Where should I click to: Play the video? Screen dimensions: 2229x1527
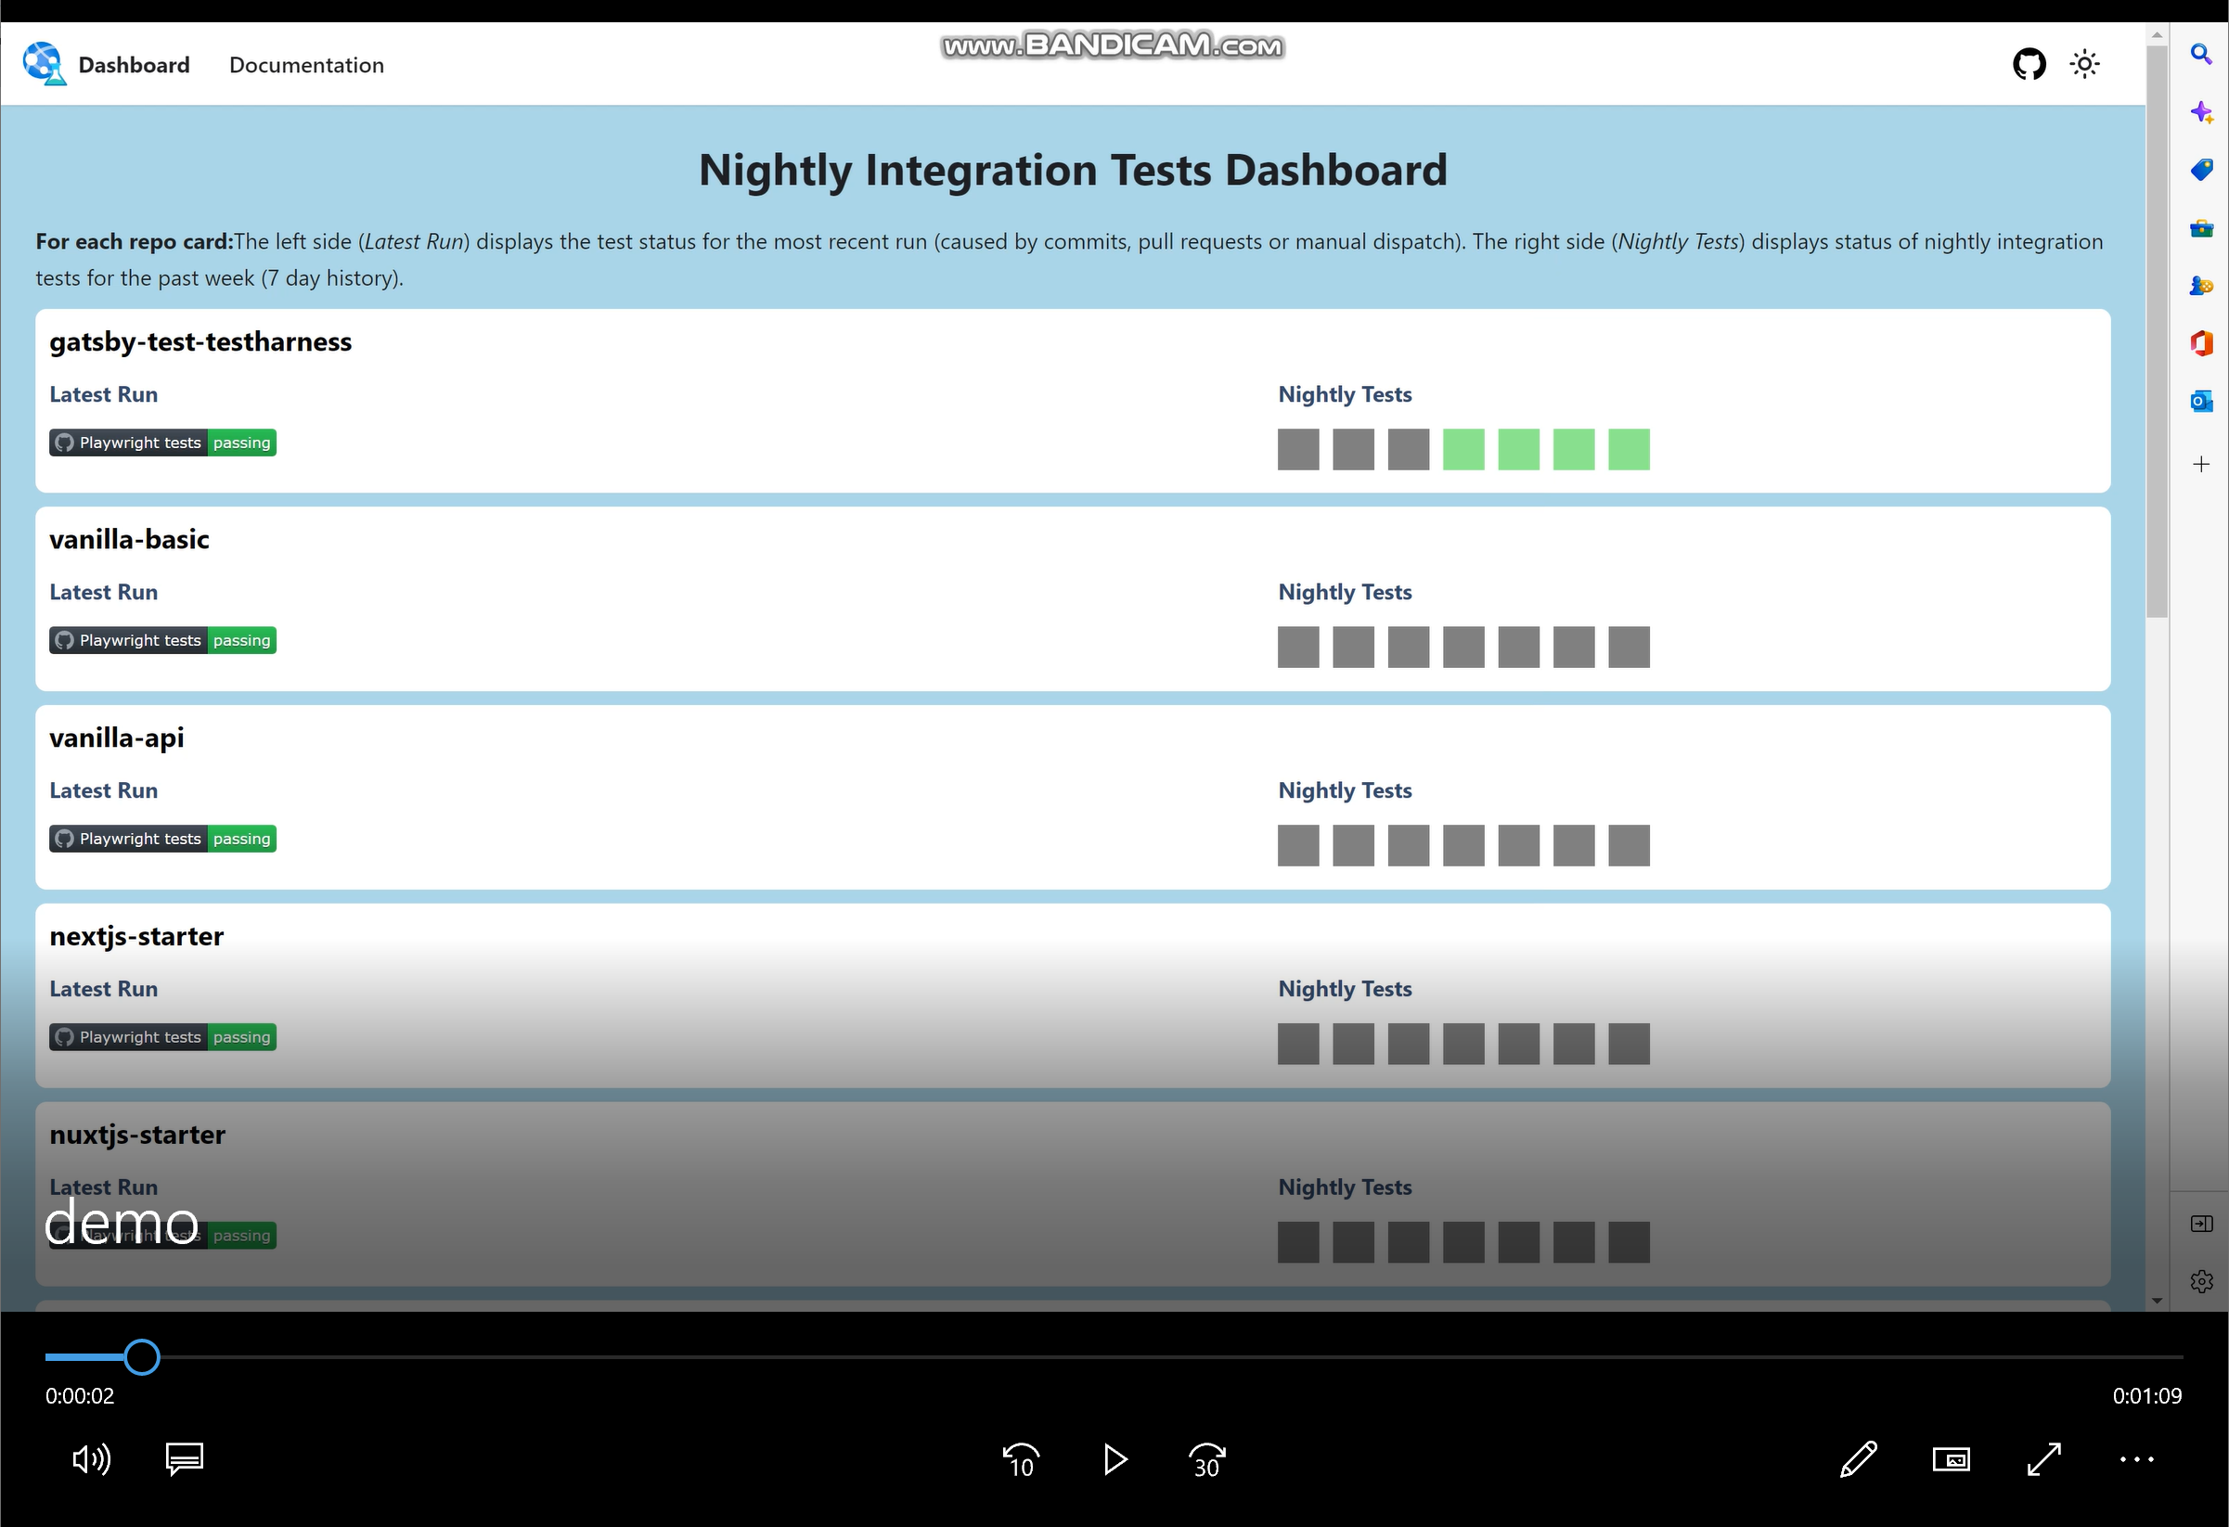1114,1459
